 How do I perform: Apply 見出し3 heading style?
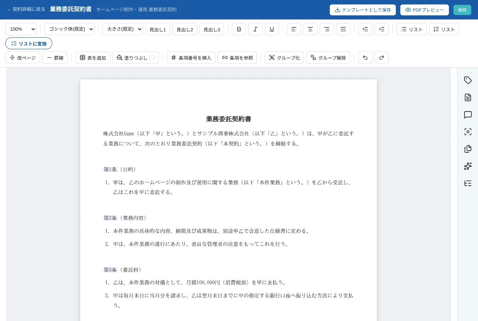click(212, 29)
